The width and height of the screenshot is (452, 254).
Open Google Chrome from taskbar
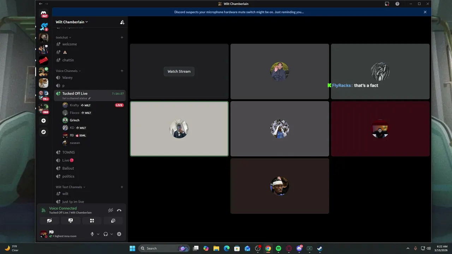[x=268, y=248]
